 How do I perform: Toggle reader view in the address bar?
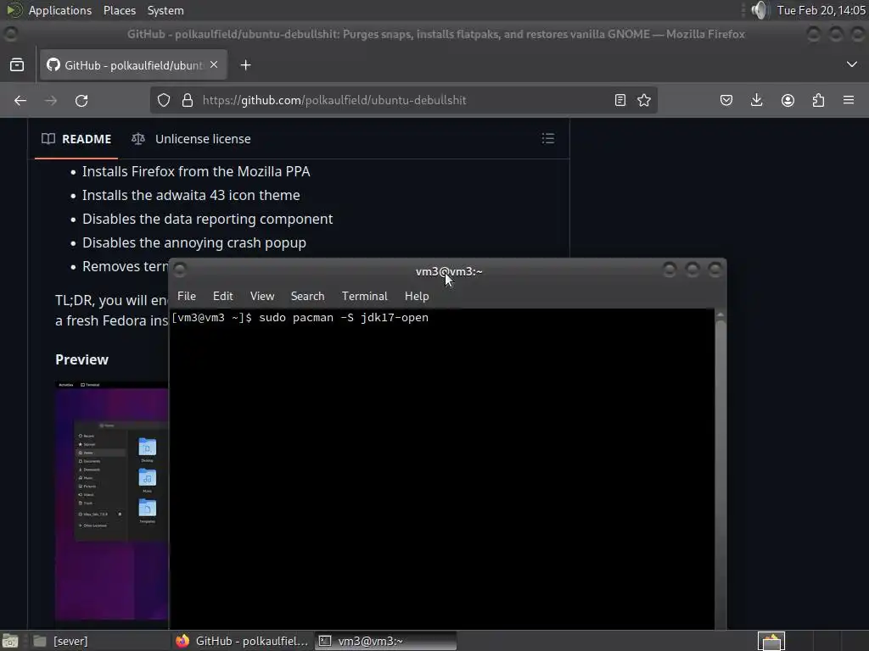point(620,100)
